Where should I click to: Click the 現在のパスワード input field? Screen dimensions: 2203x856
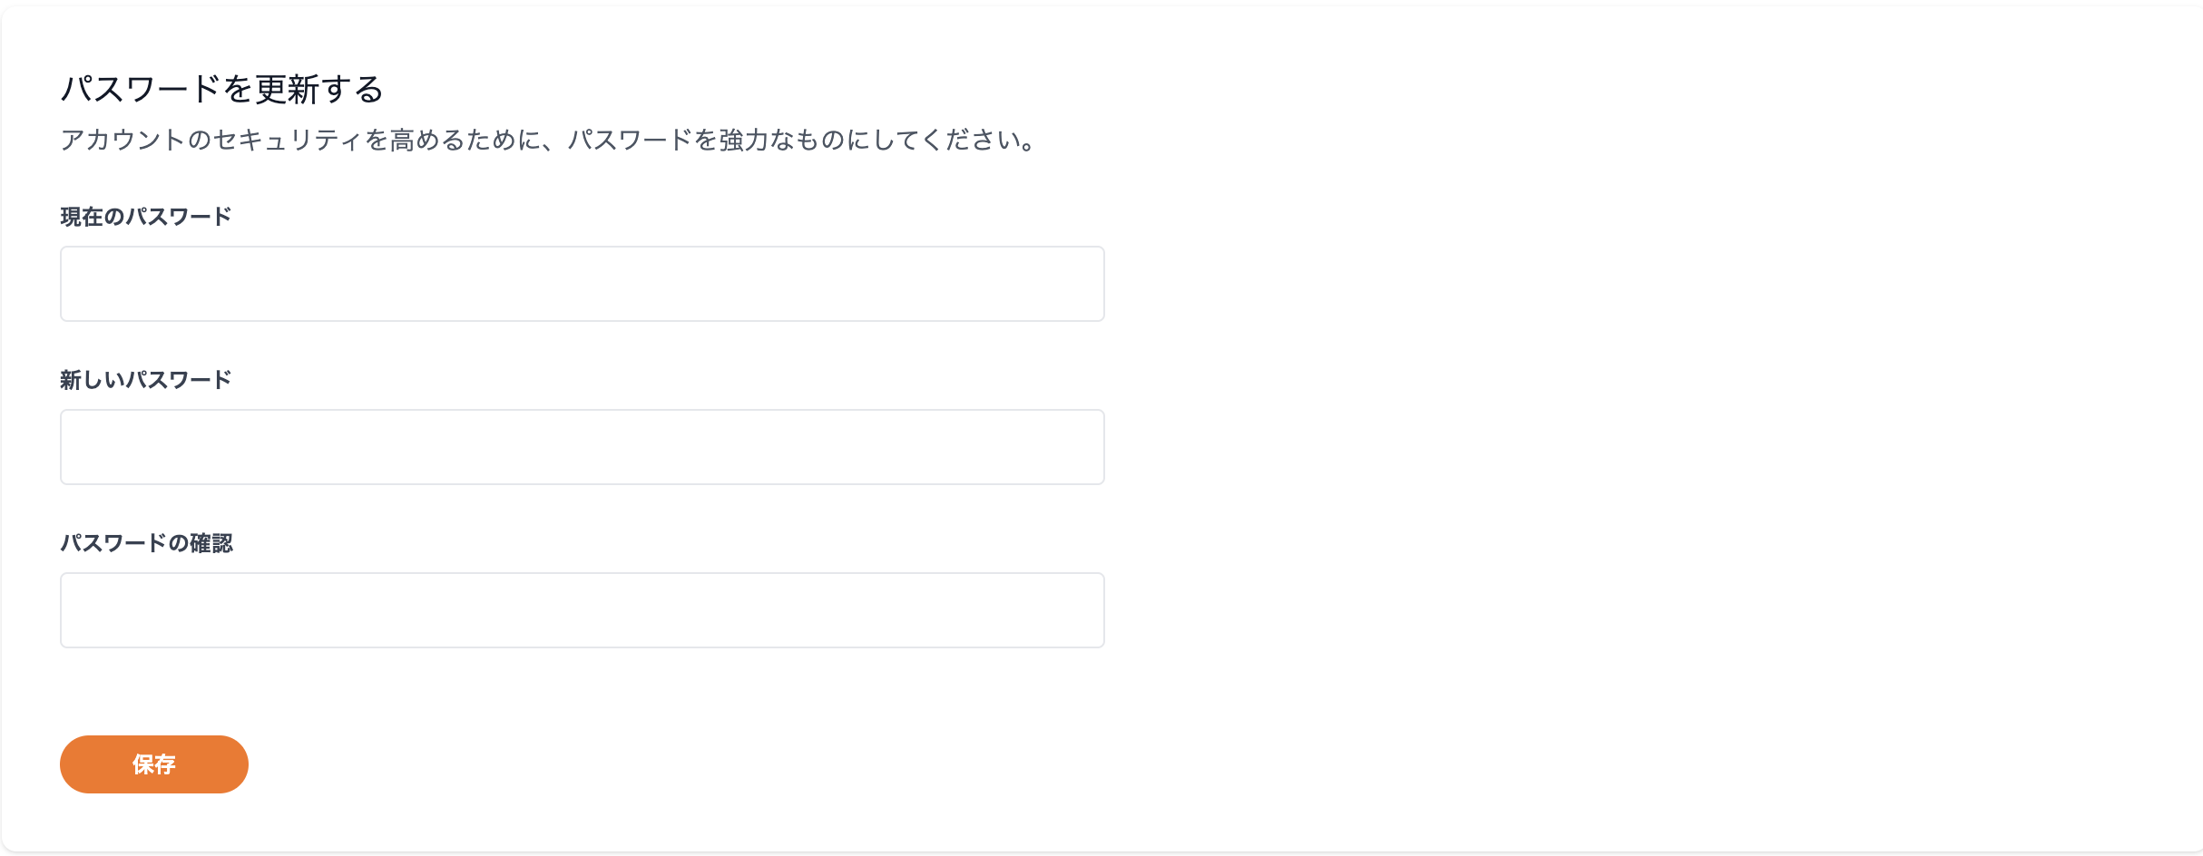[x=582, y=284]
